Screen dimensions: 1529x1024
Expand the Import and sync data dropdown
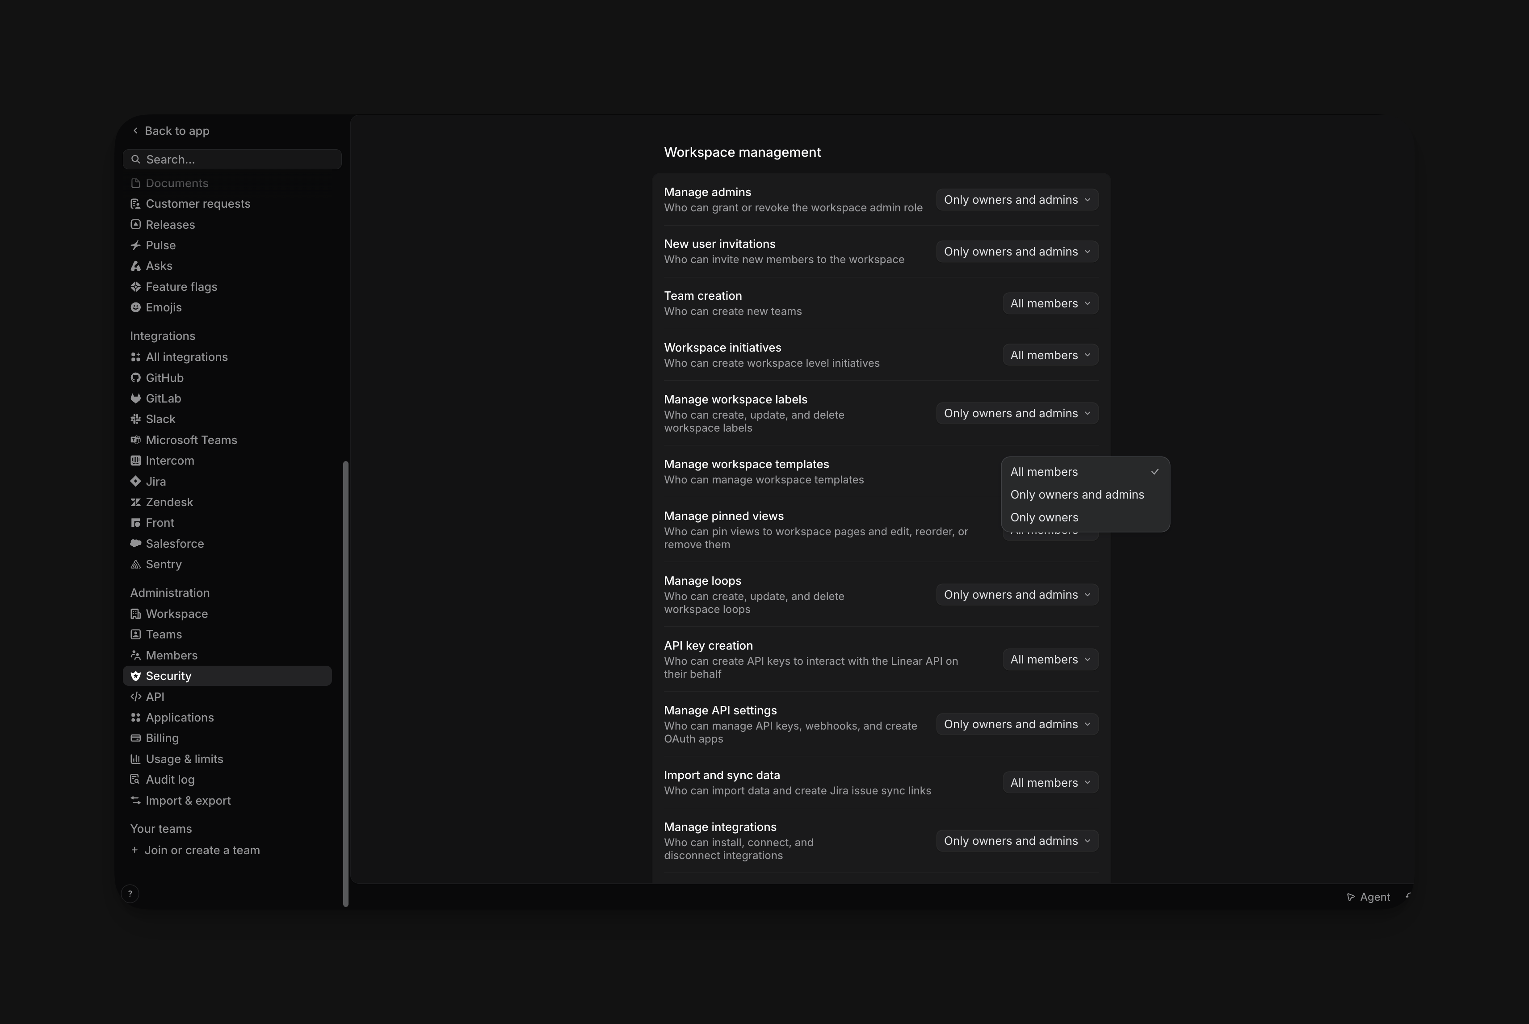click(x=1050, y=782)
